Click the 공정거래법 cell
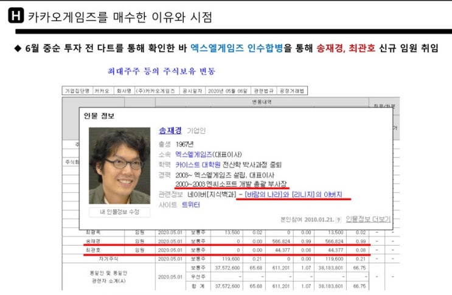Image resolution: width=452 pixels, height=295 pixels. click(292, 91)
